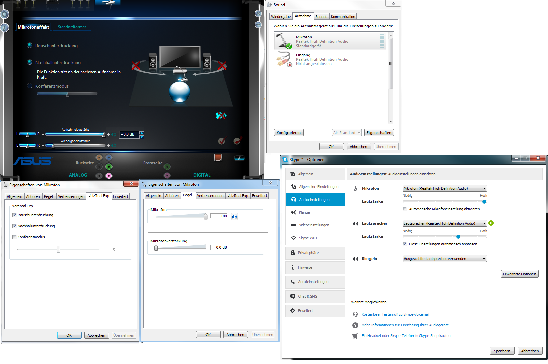
Task: Open Skype Lautsprecher device dropdown
Action: [444, 223]
